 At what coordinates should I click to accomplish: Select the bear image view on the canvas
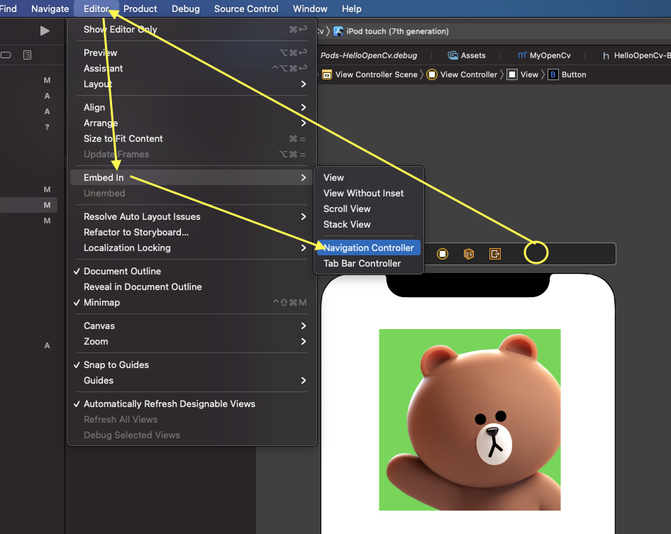point(470,420)
